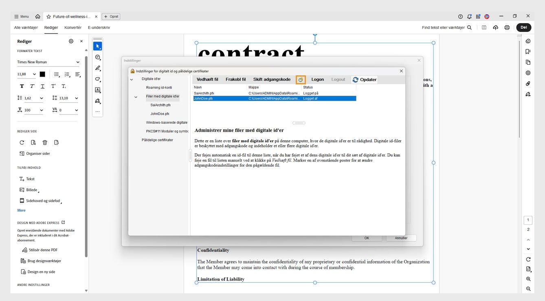
Task: Open the font size 11,88 dropdown
Action: [x=27, y=75]
